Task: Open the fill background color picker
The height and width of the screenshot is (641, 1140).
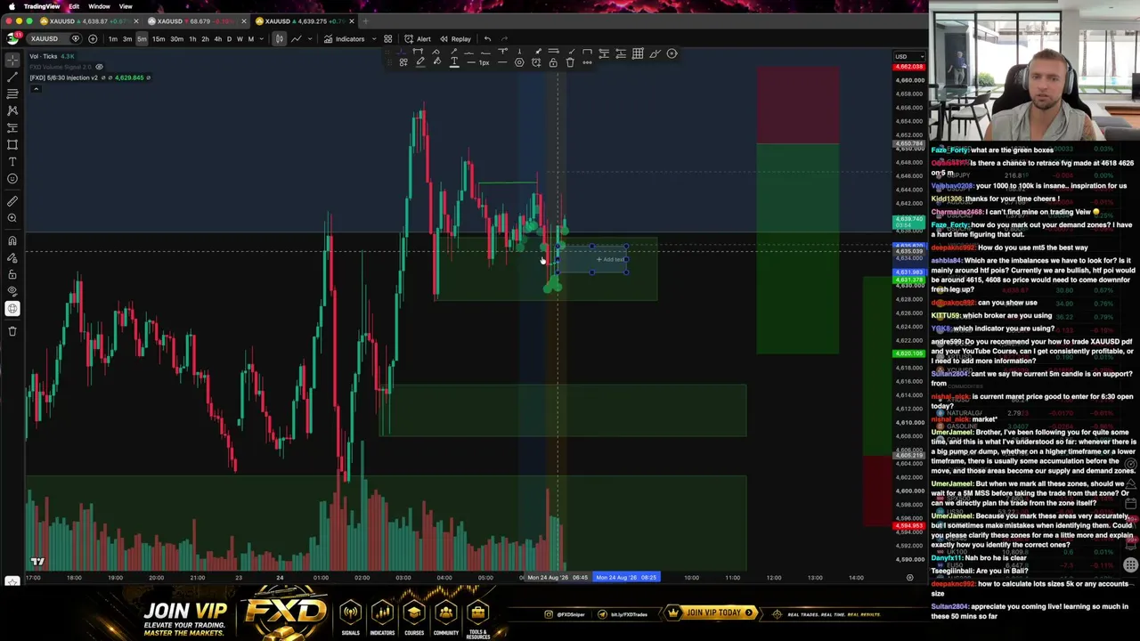Action: click(436, 62)
